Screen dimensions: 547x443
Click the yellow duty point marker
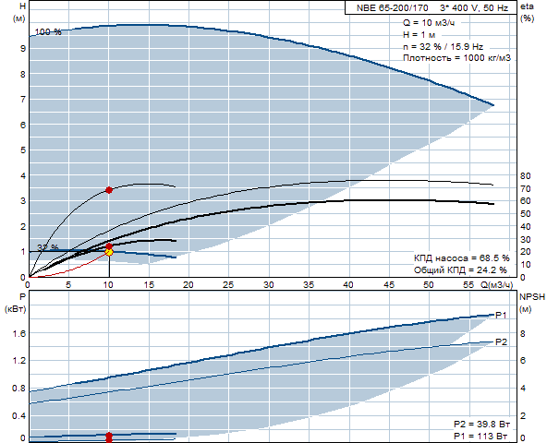tap(109, 252)
